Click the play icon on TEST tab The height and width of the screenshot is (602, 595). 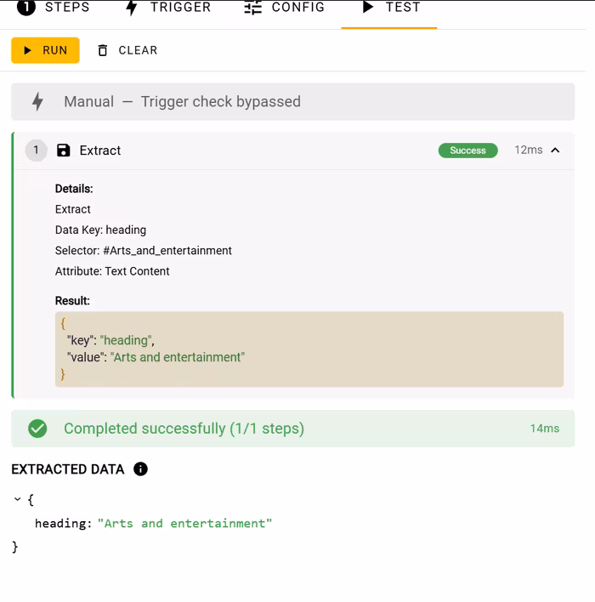(368, 7)
